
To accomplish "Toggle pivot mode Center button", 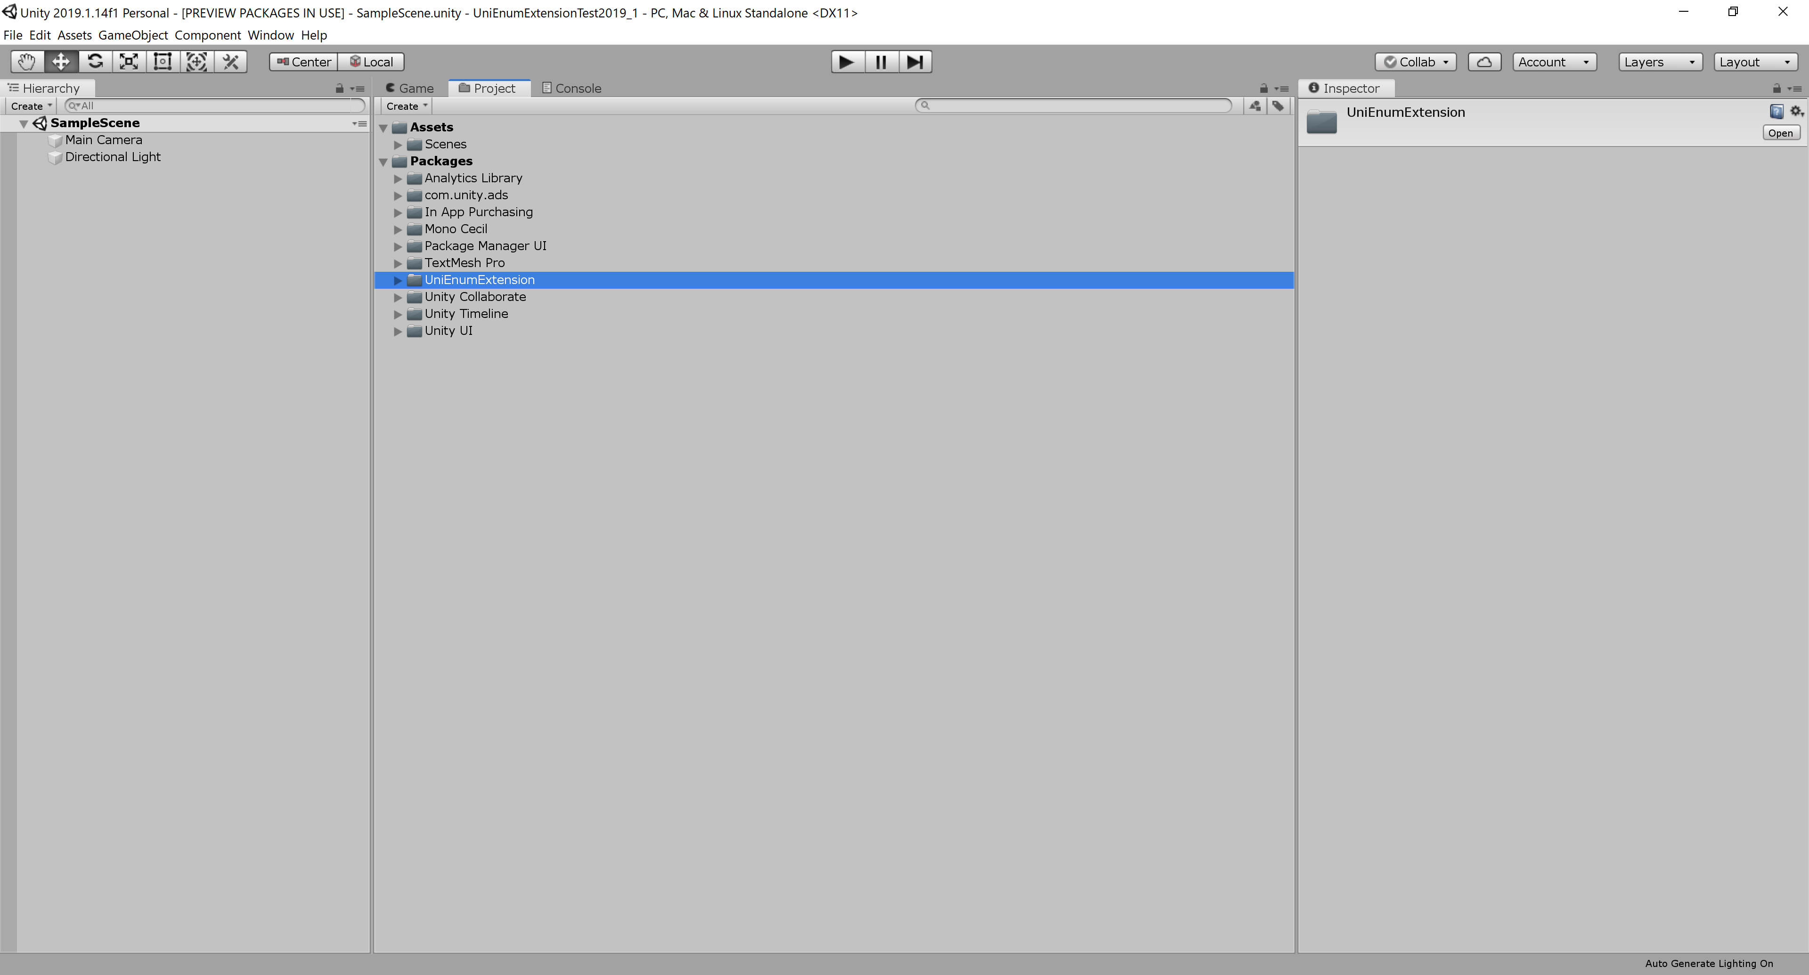I will (x=303, y=62).
